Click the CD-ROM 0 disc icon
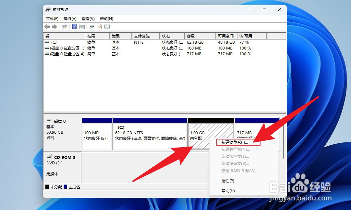 pyautogui.click(x=50, y=156)
